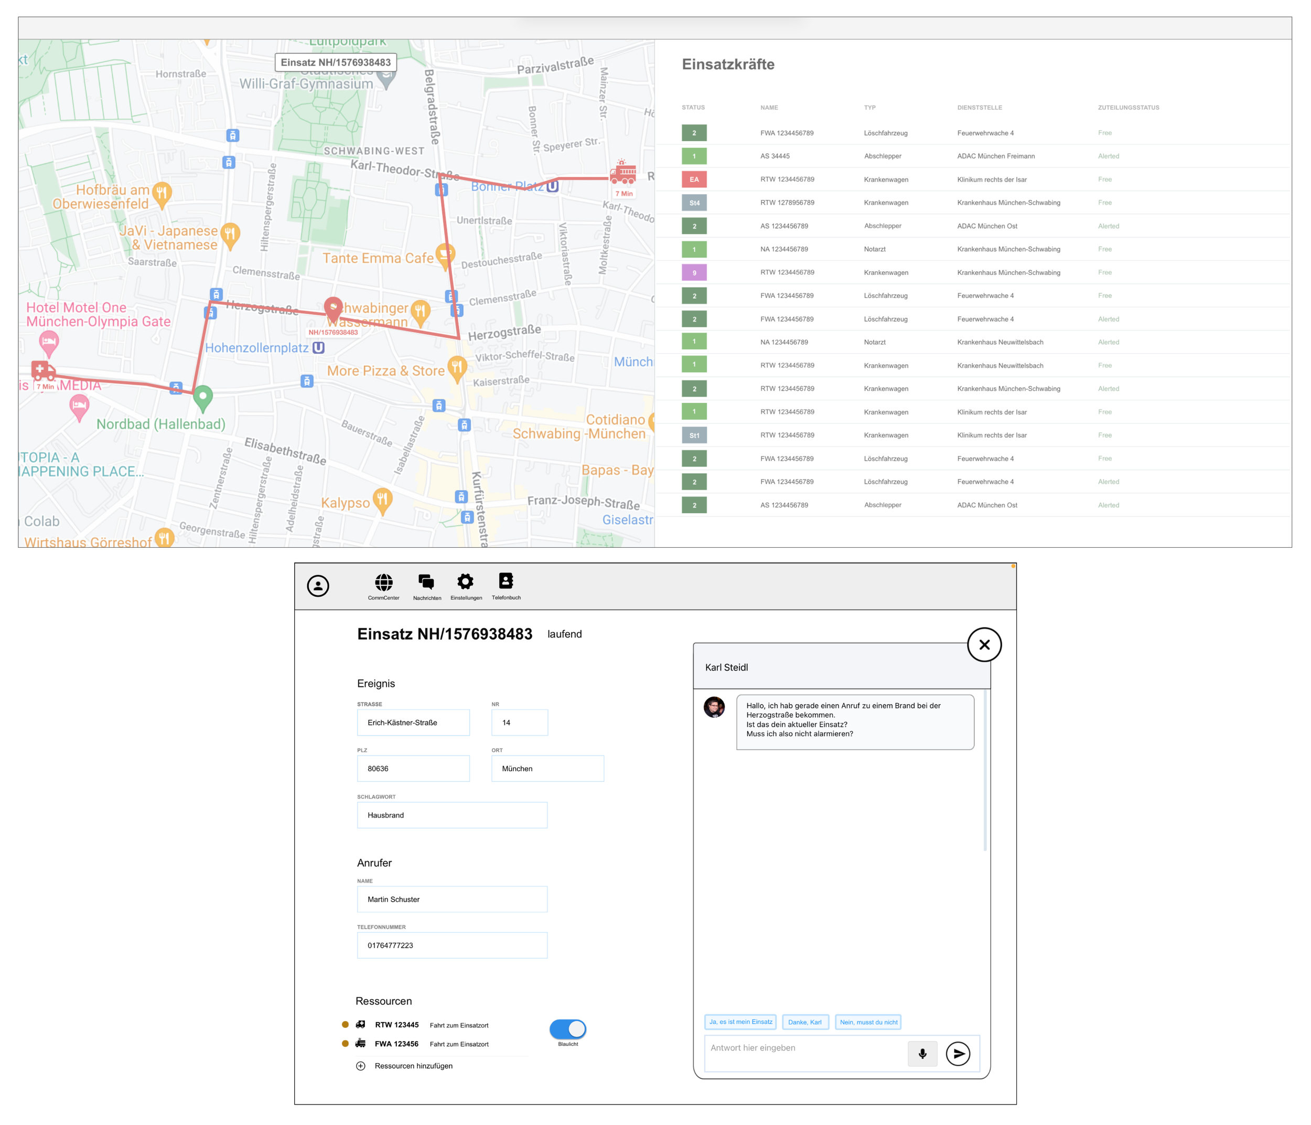
Task: Click the Ressourcen hinzufügen link
Action: (413, 1066)
